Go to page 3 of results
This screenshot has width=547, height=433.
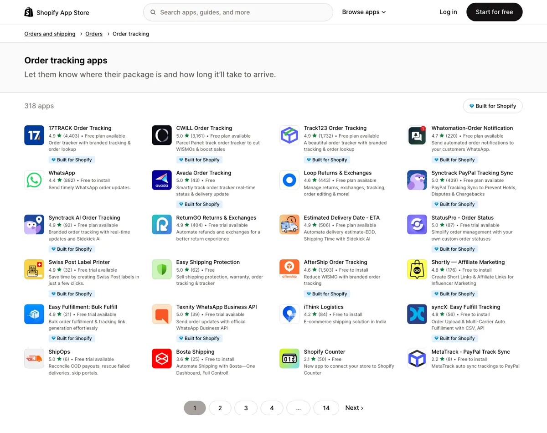coord(246,408)
